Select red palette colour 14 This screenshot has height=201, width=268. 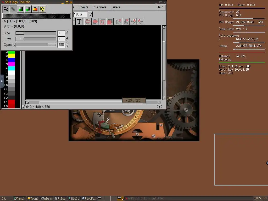pyautogui.click(x=12, y=102)
